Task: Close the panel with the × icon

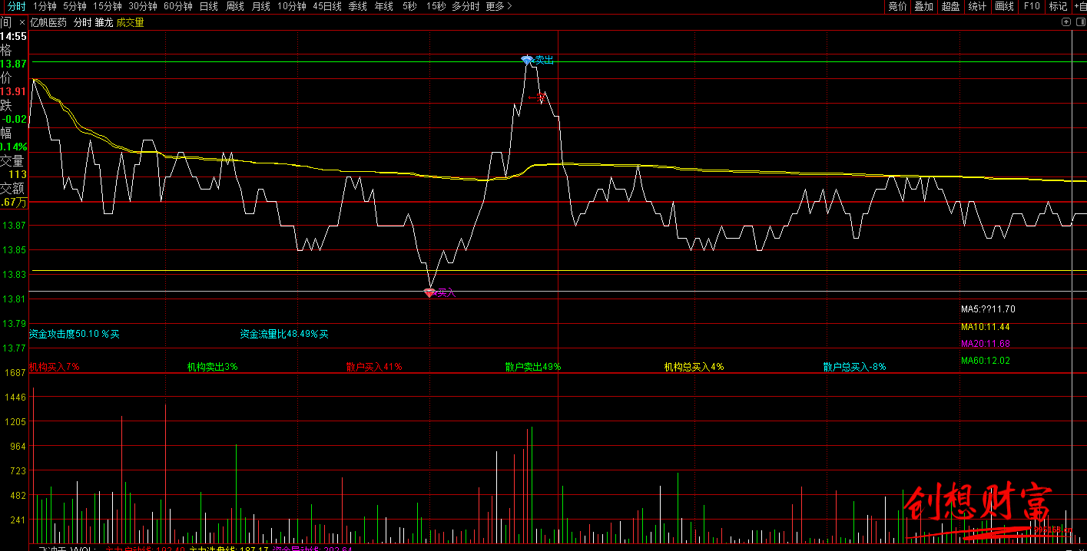Action: (22, 23)
